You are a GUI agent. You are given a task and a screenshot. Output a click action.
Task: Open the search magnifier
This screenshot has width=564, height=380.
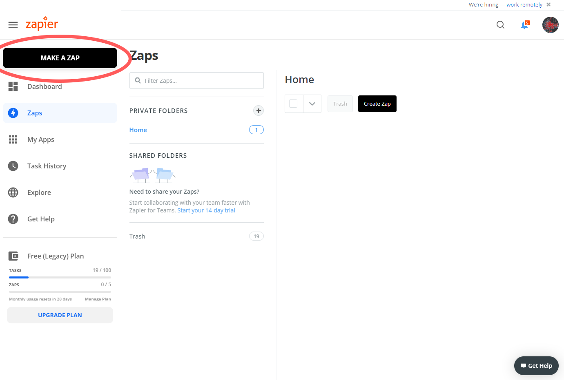point(500,25)
